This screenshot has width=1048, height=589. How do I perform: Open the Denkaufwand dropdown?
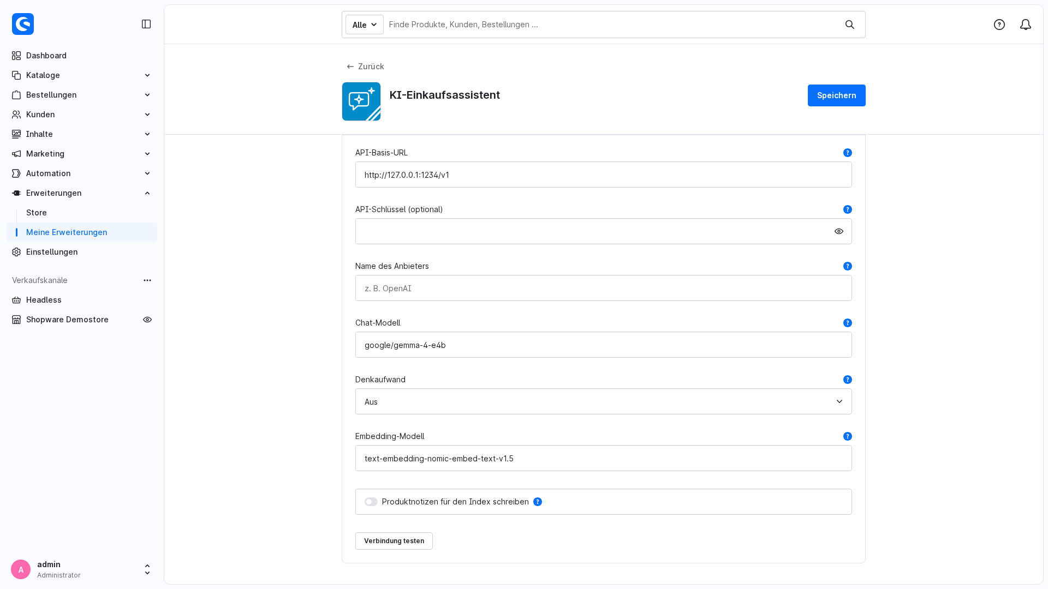click(603, 401)
